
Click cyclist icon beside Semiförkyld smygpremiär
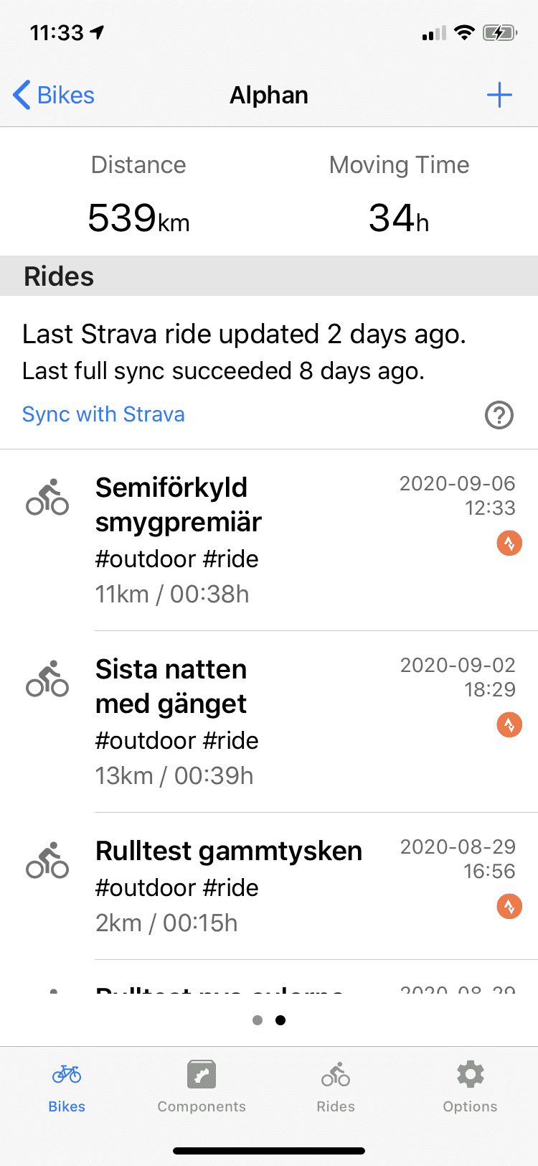click(x=47, y=498)
